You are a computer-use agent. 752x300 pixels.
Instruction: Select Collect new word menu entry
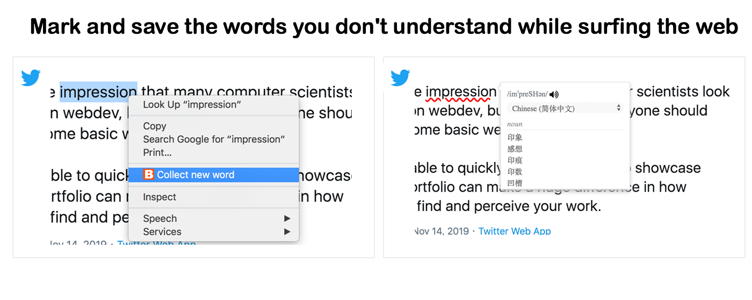(x=214, y=175)
